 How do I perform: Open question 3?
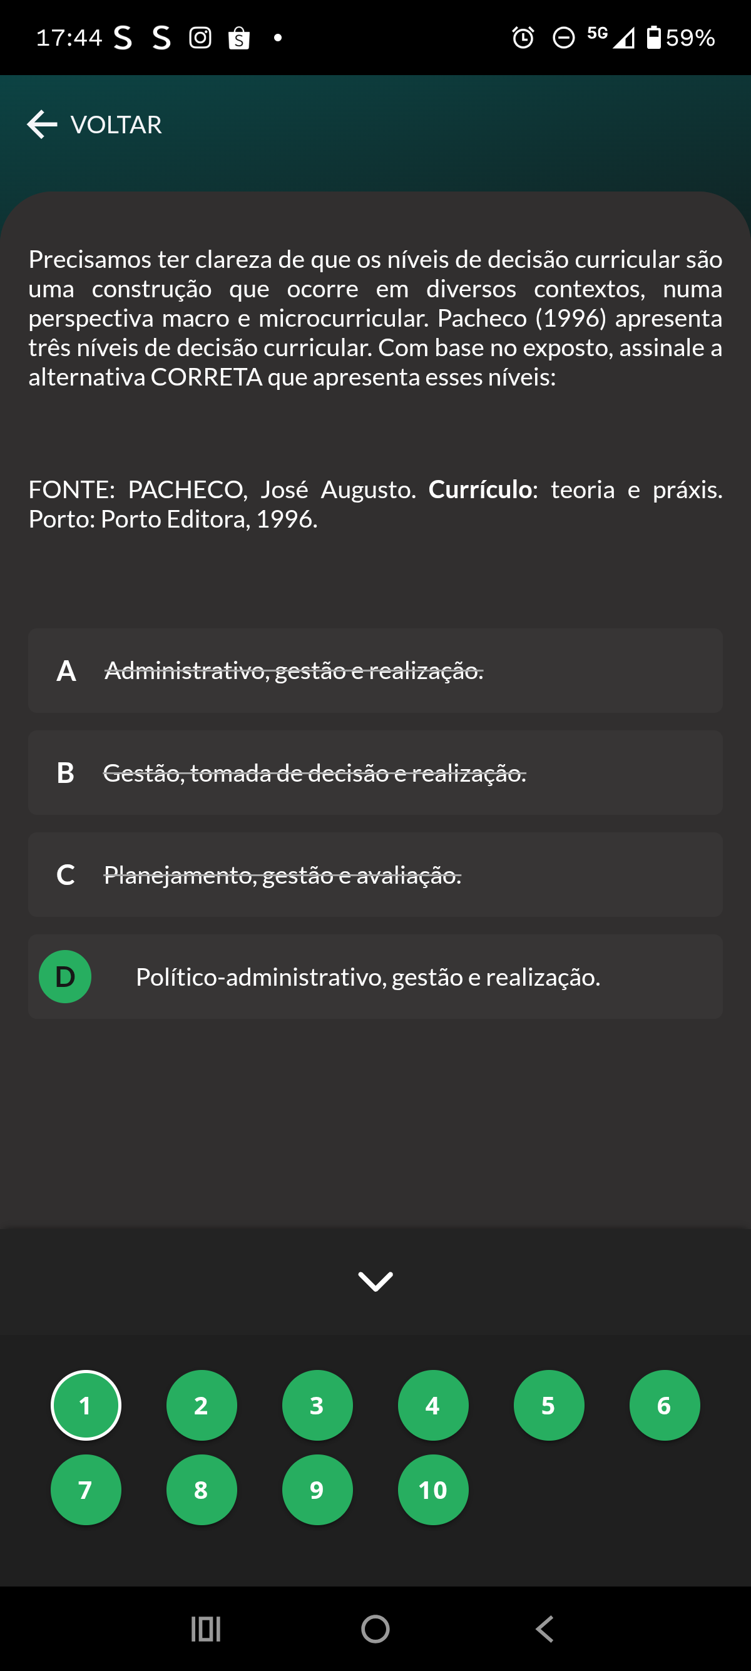pos(317,1405)
